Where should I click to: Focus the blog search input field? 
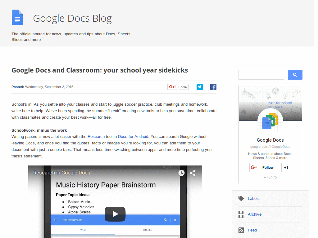(261, 75)
